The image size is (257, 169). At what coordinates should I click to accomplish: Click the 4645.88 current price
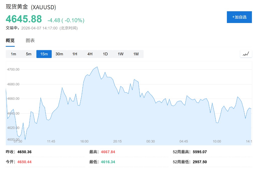(24, 19)
